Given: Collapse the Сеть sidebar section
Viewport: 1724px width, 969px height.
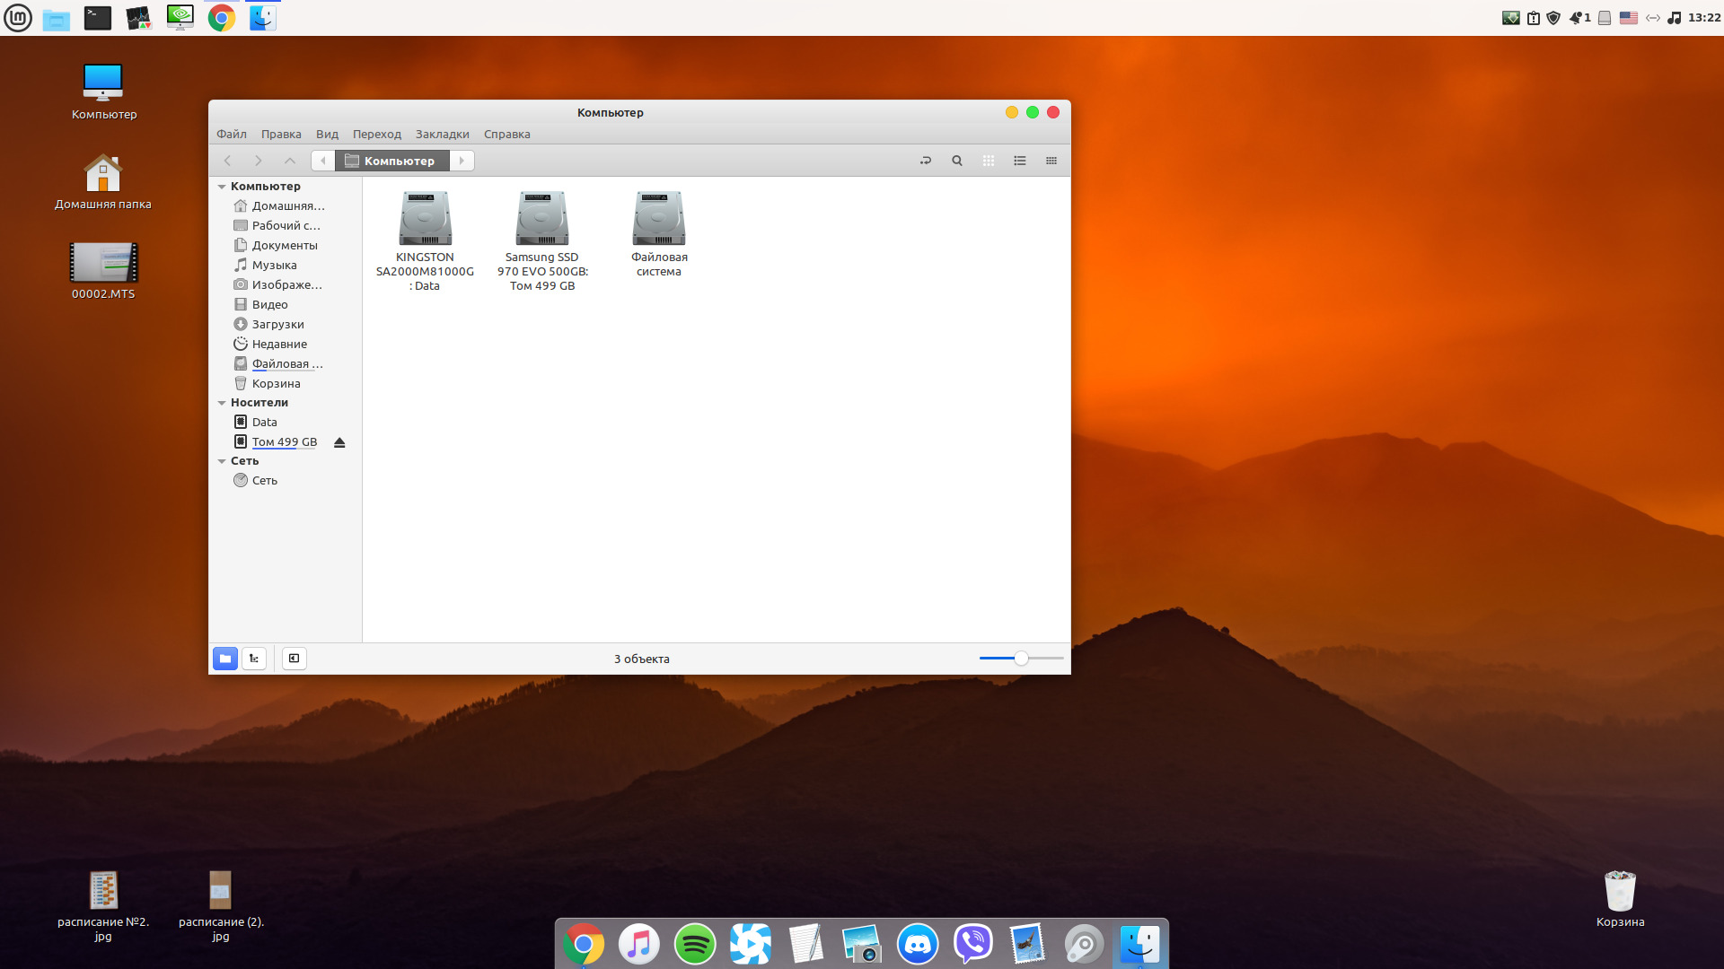Looking at the screenshot, I should click(222, 461).
